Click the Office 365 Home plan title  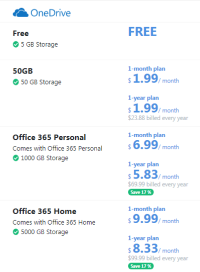(x=45, y=211)
